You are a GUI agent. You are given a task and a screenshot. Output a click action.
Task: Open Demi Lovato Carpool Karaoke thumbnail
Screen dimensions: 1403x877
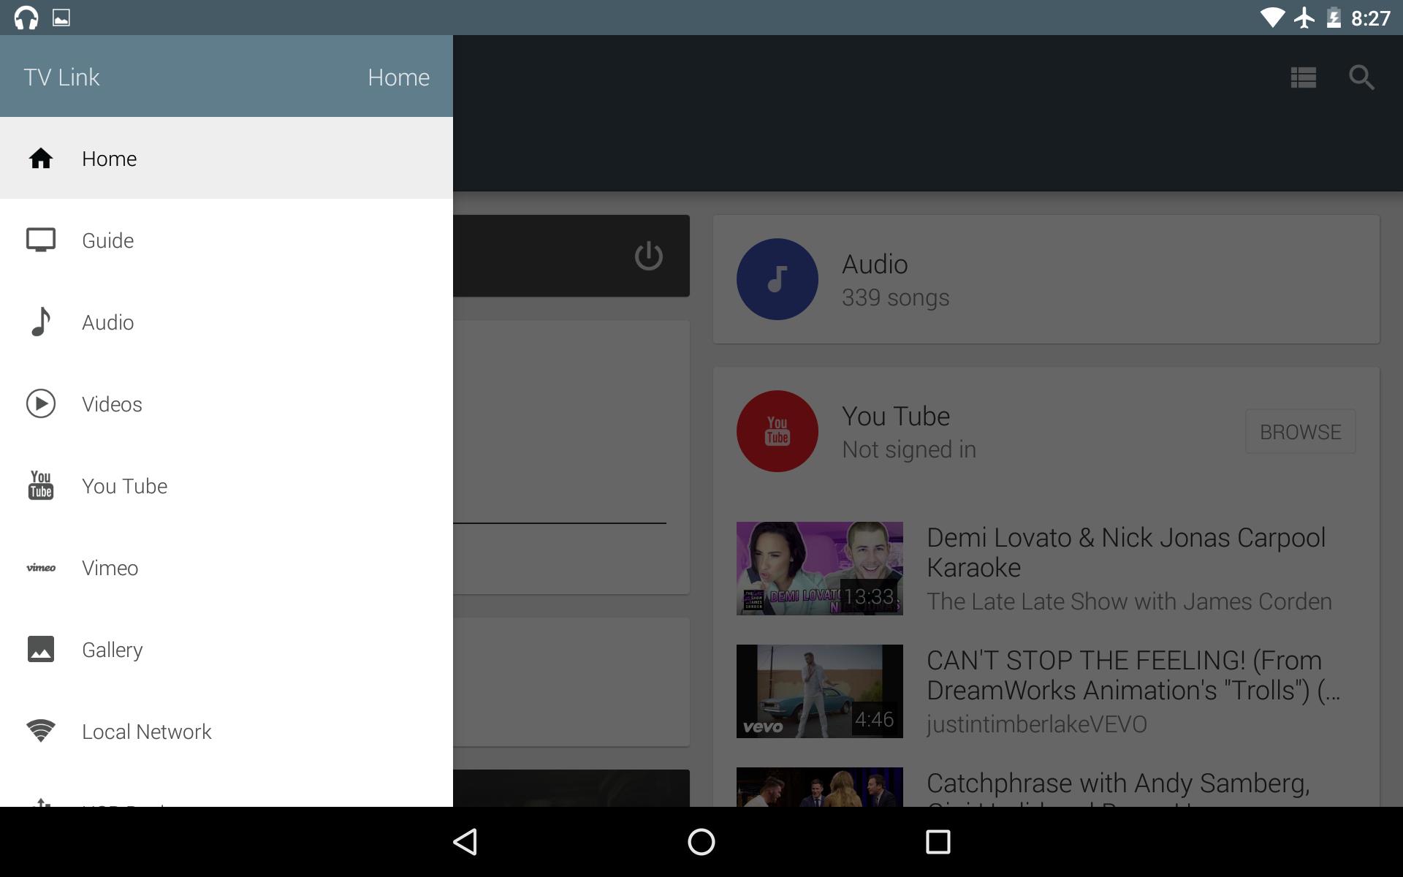819,569
